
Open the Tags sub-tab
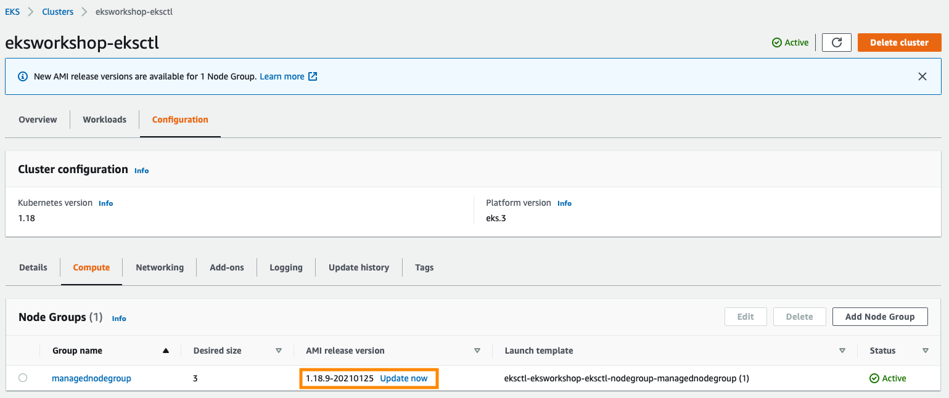point(424,267)
